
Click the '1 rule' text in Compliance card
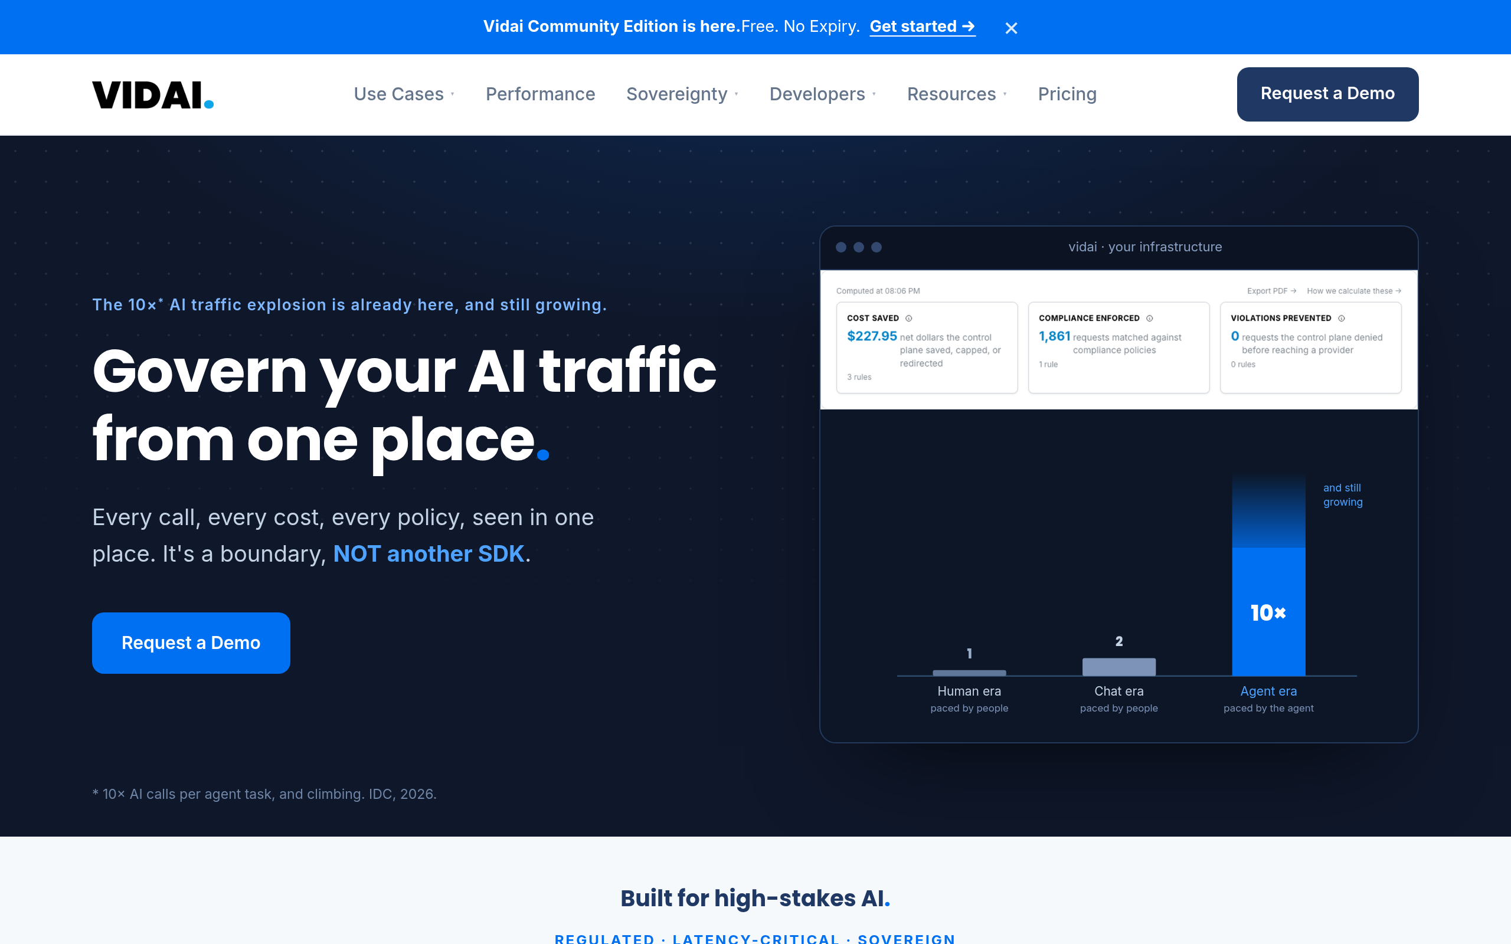click(x=1048, y=365)
